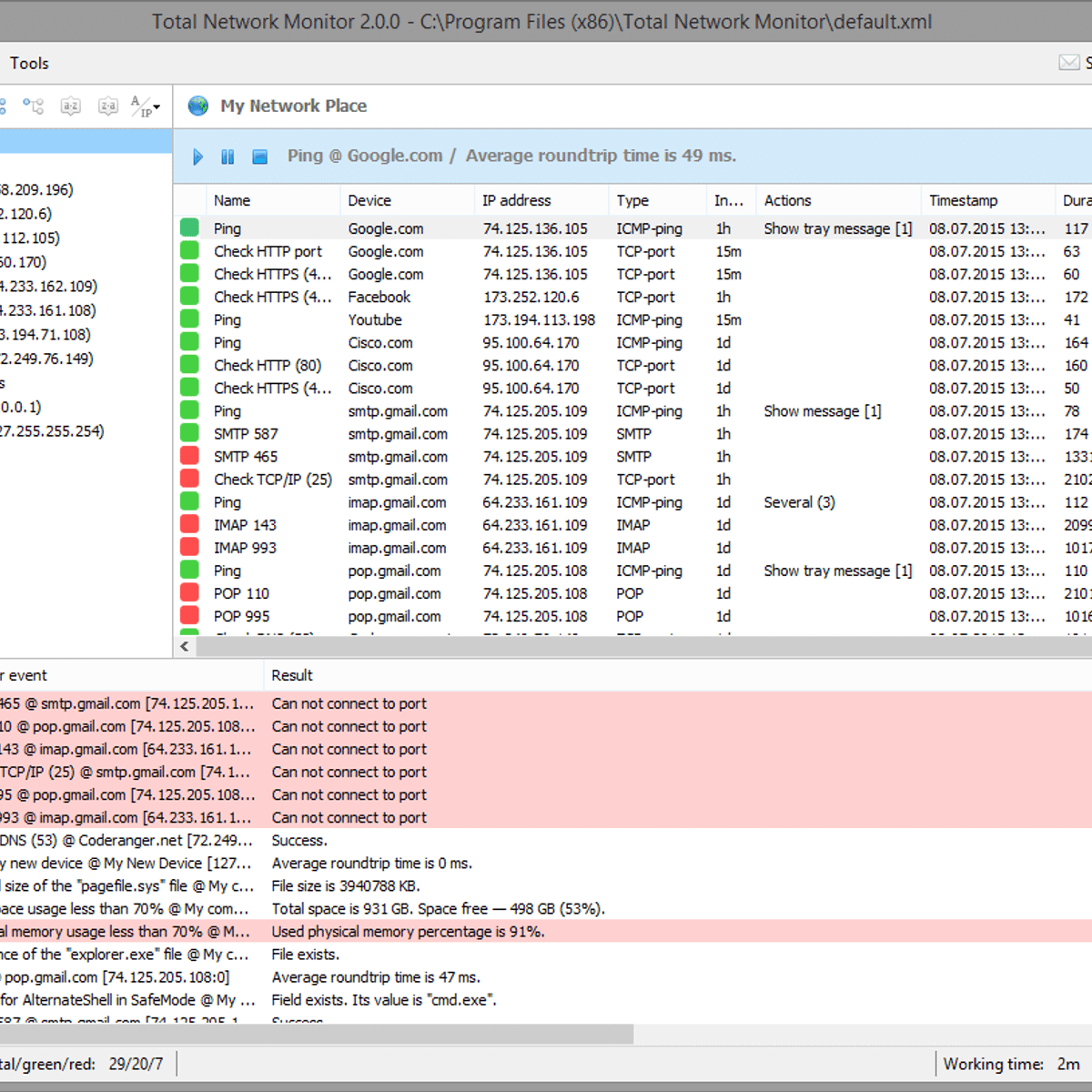Click left scroll arrow of monitor list scrollbar
This screenshot has height=1092, width=1092.
tap(185, 646)
